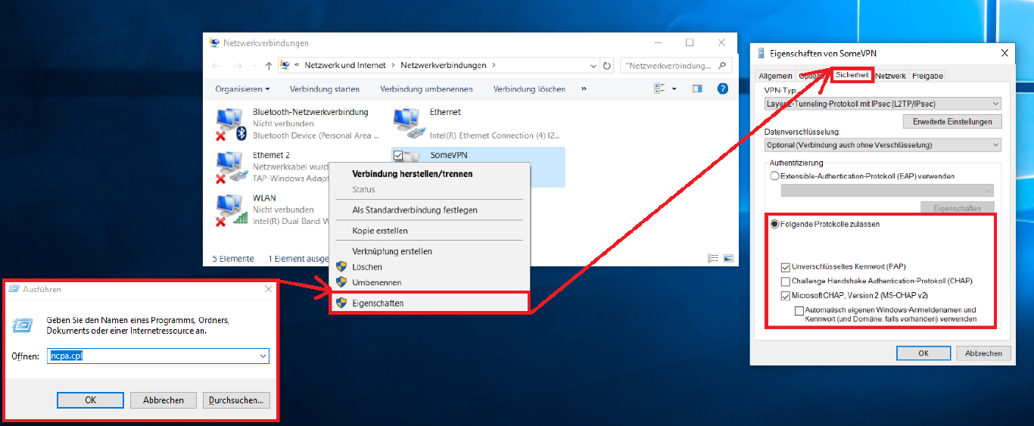The width and height of the screenshot is (1034, 426).
Task: Click the WLAN adapter icon
Action: tap(229, 209)
